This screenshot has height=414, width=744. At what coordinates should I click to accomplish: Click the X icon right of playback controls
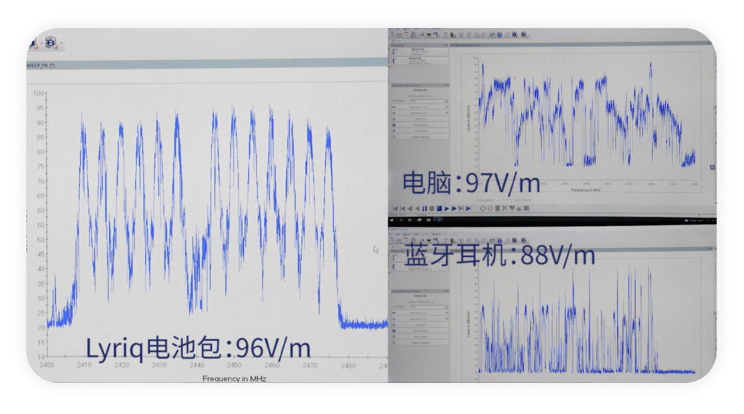[x=504, y=208]
